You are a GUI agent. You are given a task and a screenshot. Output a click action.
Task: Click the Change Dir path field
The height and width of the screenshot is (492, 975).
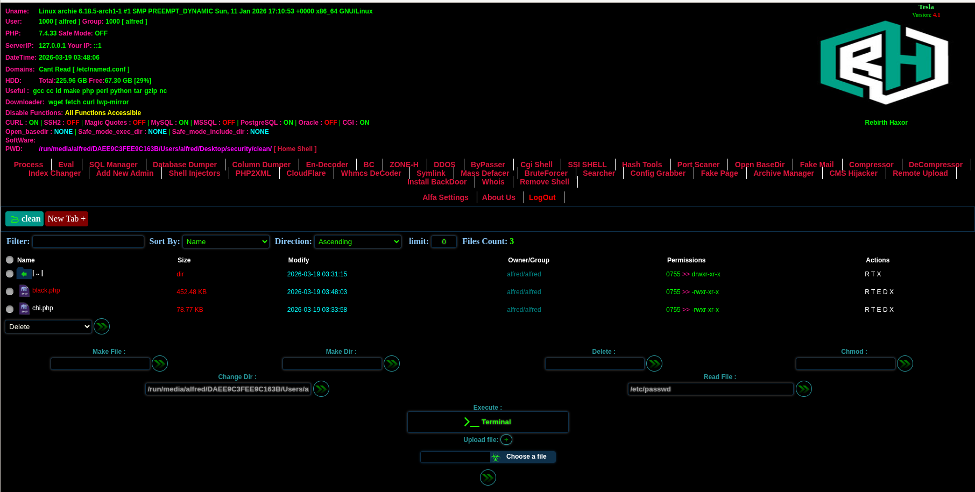[228, 389]
